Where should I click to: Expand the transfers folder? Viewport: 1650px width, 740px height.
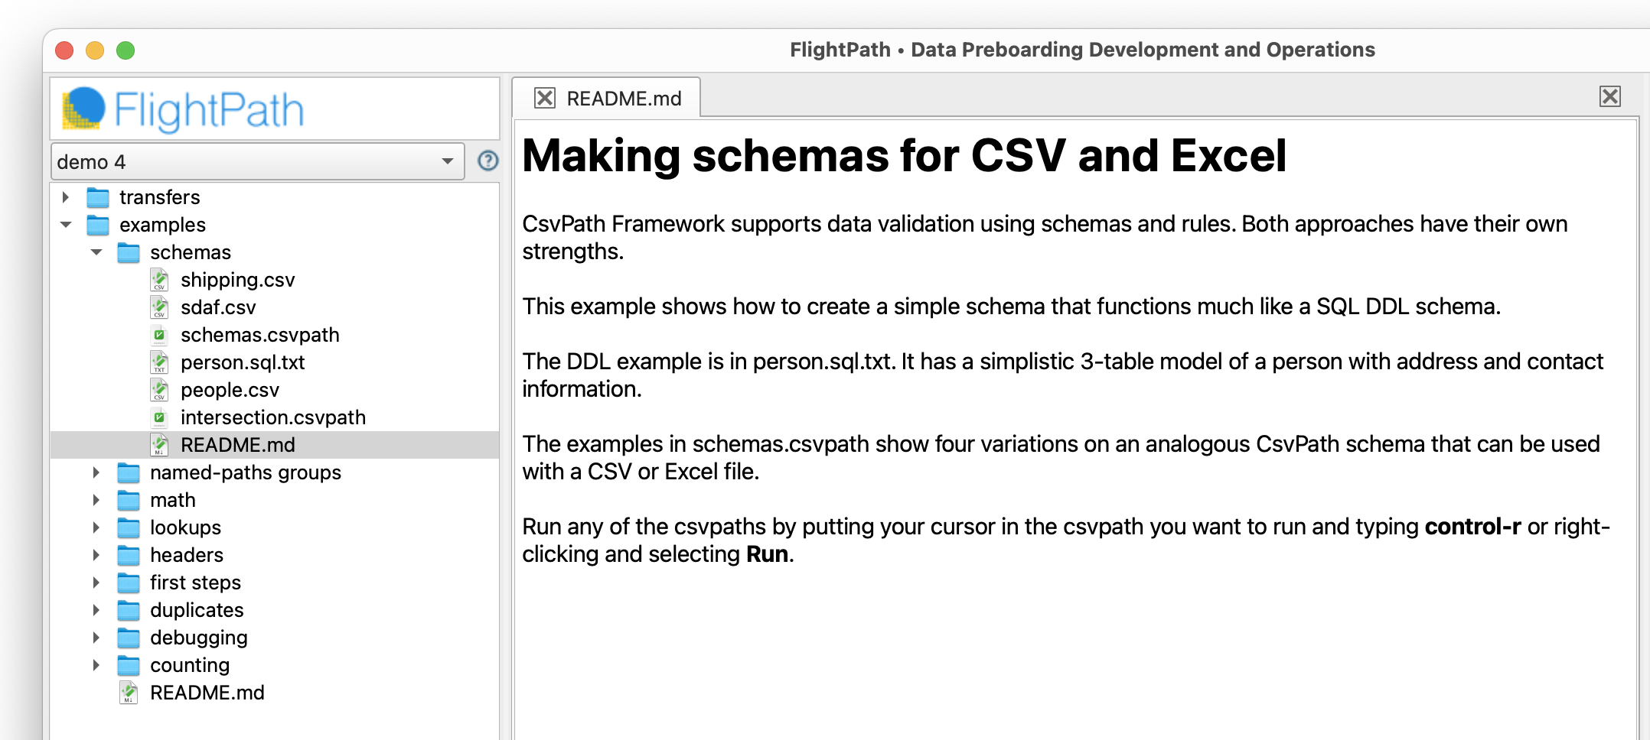click(66, 197)
